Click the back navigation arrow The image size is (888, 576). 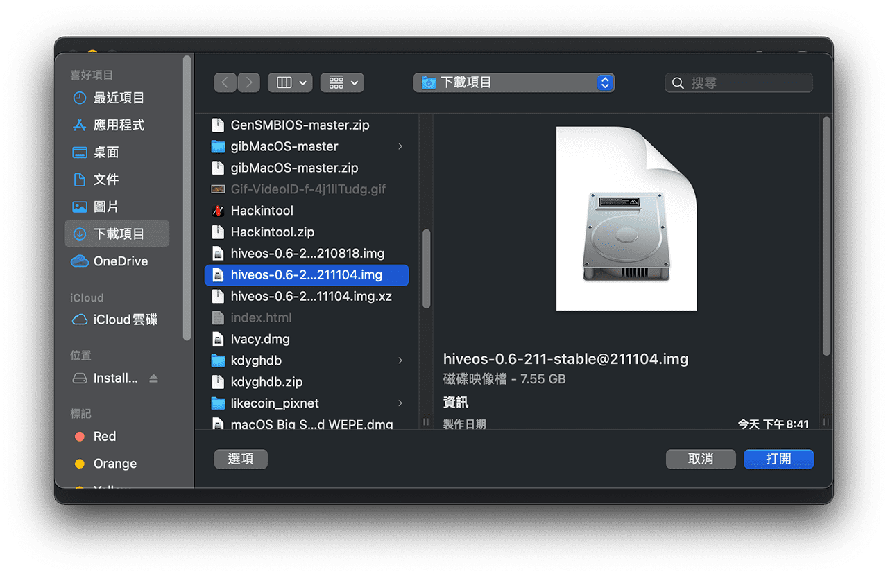tap(225, 83)
